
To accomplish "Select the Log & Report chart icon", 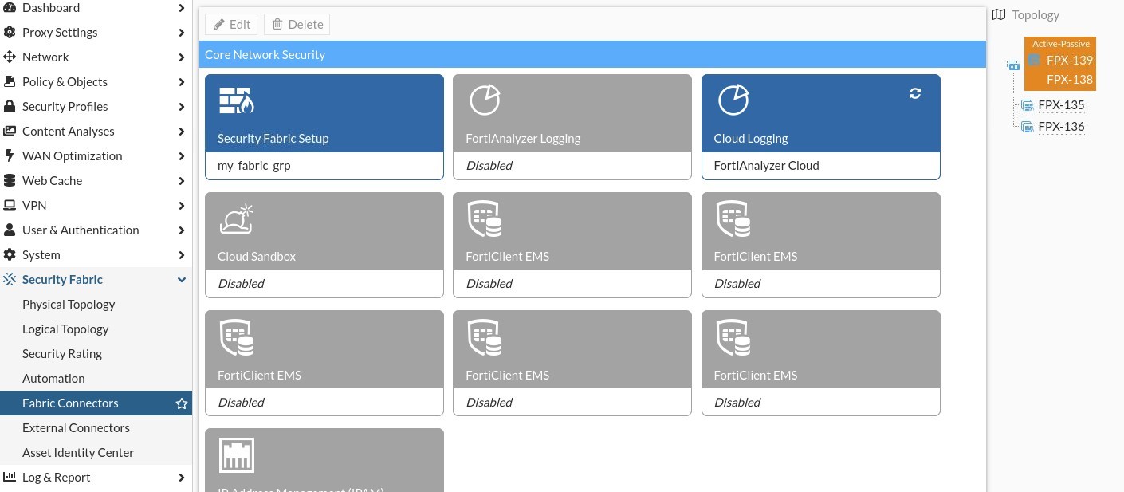I will [x=9, y=477].
